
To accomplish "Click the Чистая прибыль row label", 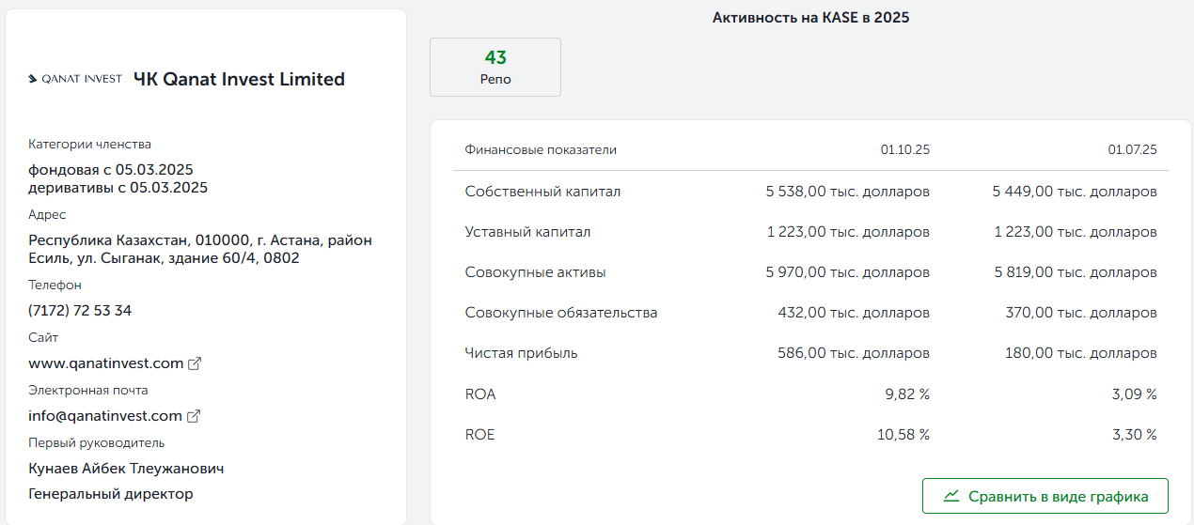I will (521, 353).
